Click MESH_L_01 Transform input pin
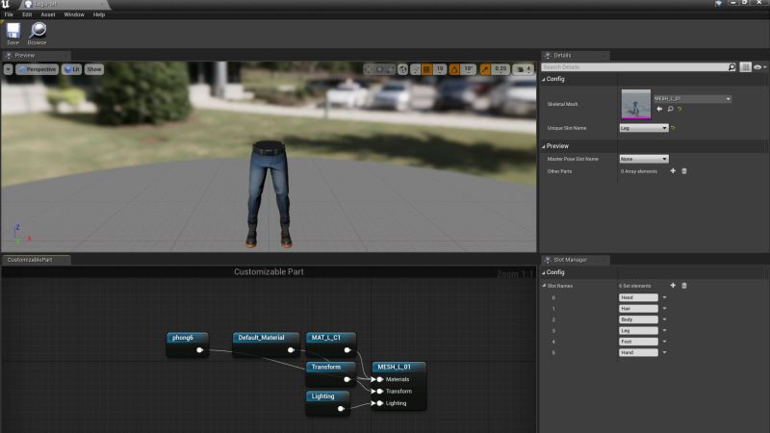This screenshot has width=770, height=433. point(379,392)
